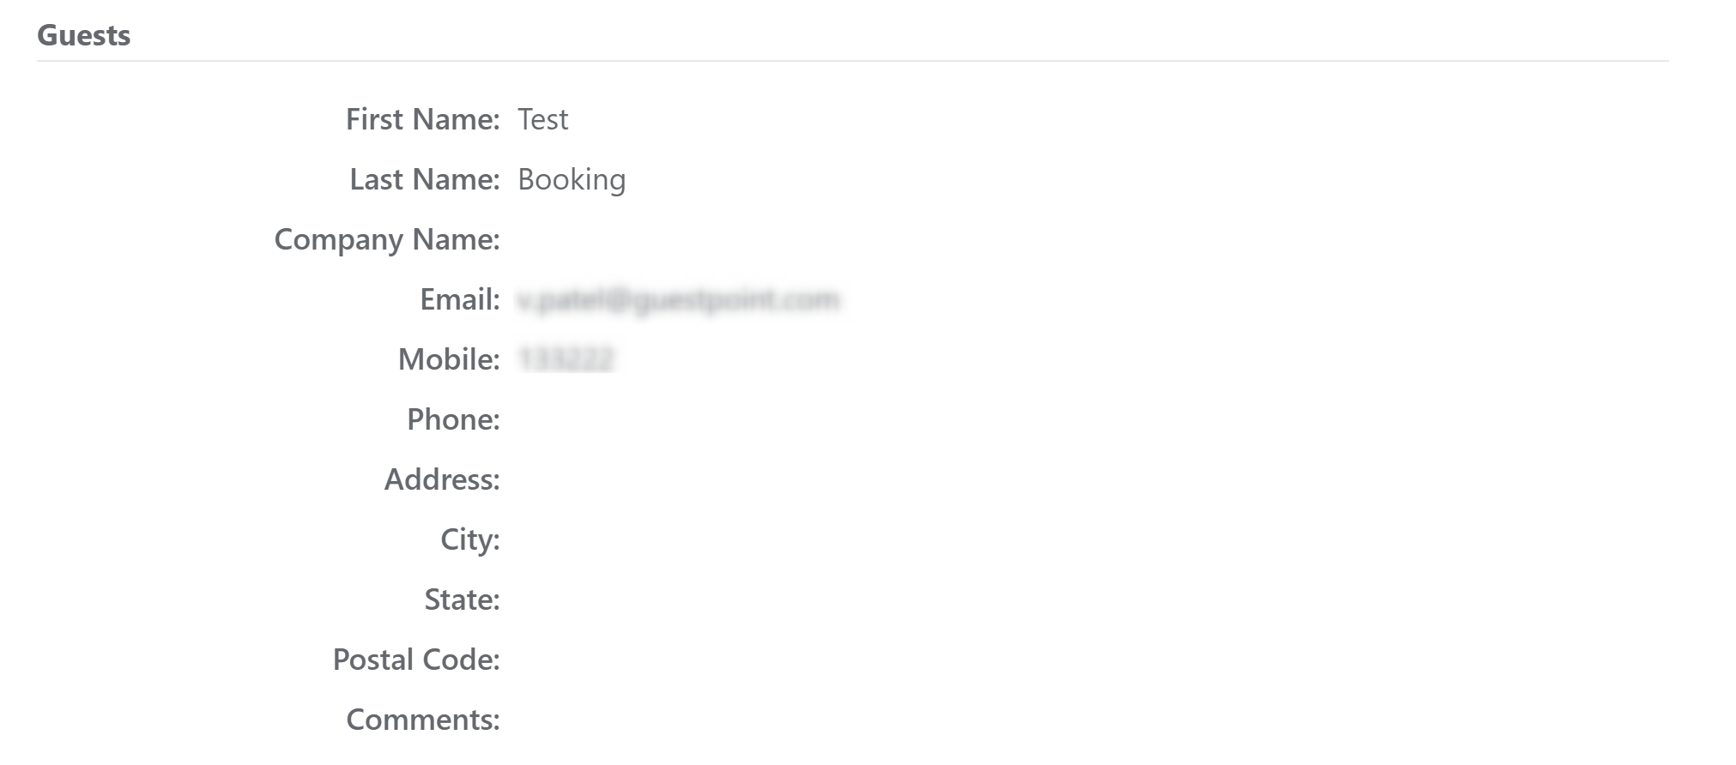Click the empty value beside Address

[601, 479]
